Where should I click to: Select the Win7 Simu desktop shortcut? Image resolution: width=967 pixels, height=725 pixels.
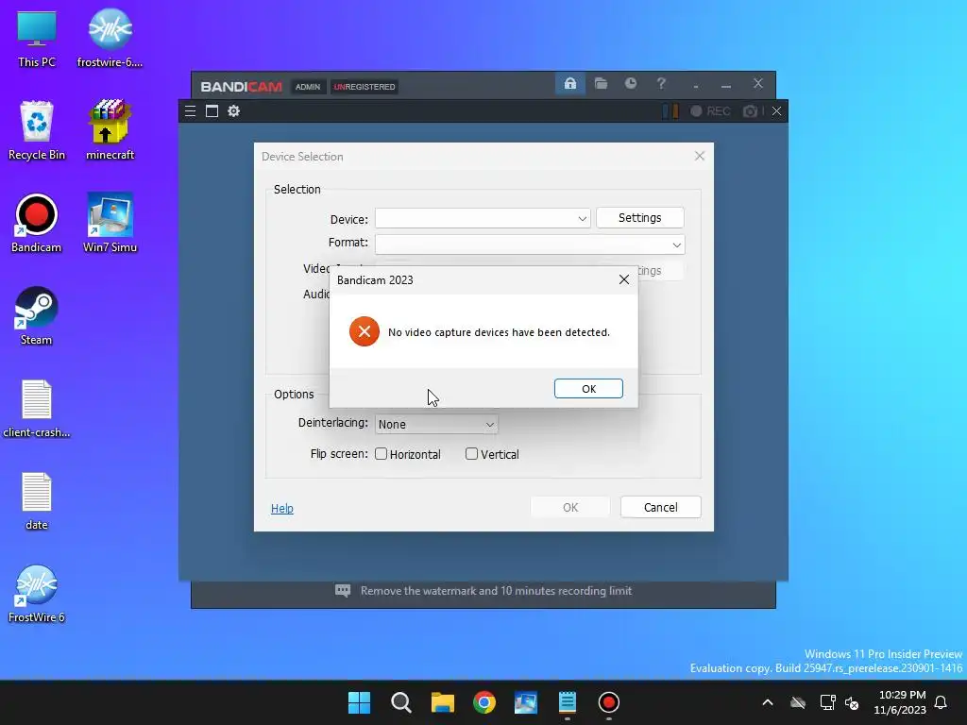110,223
